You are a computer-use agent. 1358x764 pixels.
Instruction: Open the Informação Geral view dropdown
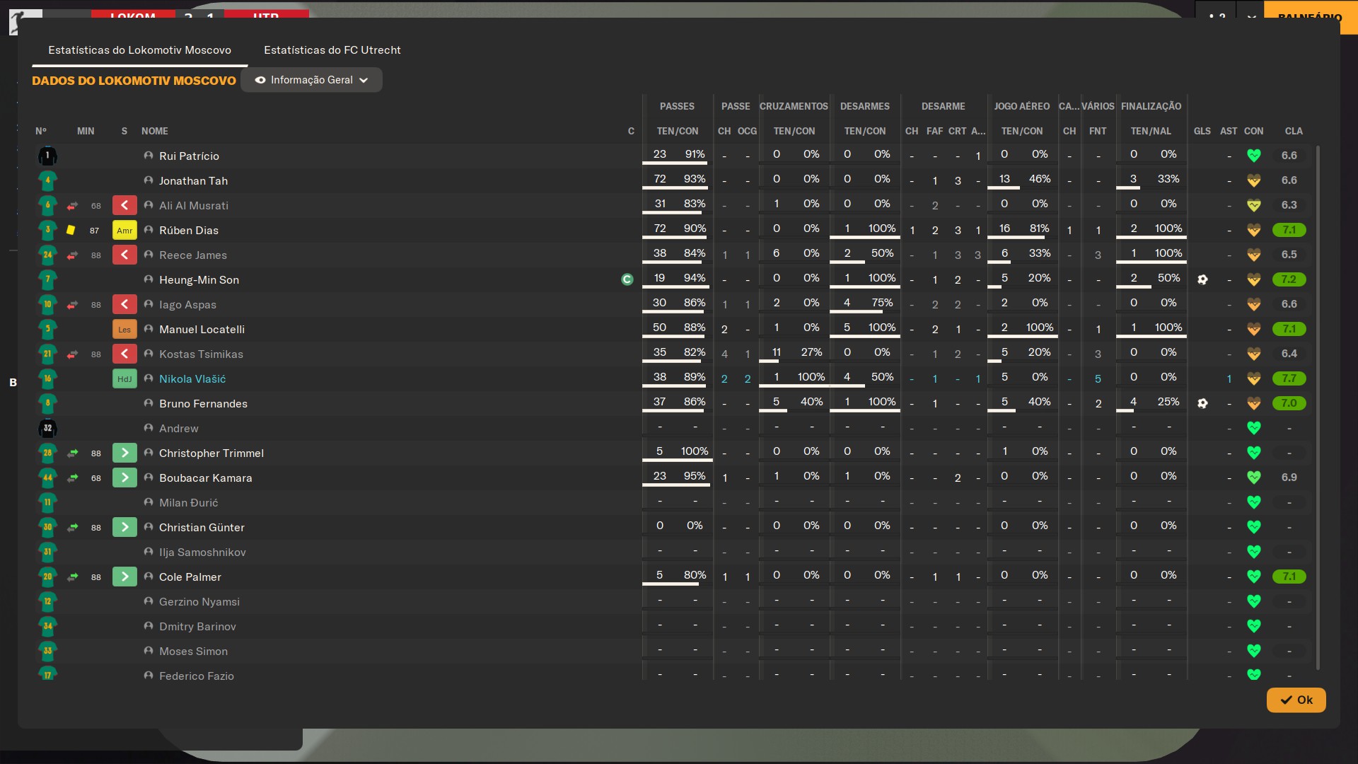pos(311,80)
